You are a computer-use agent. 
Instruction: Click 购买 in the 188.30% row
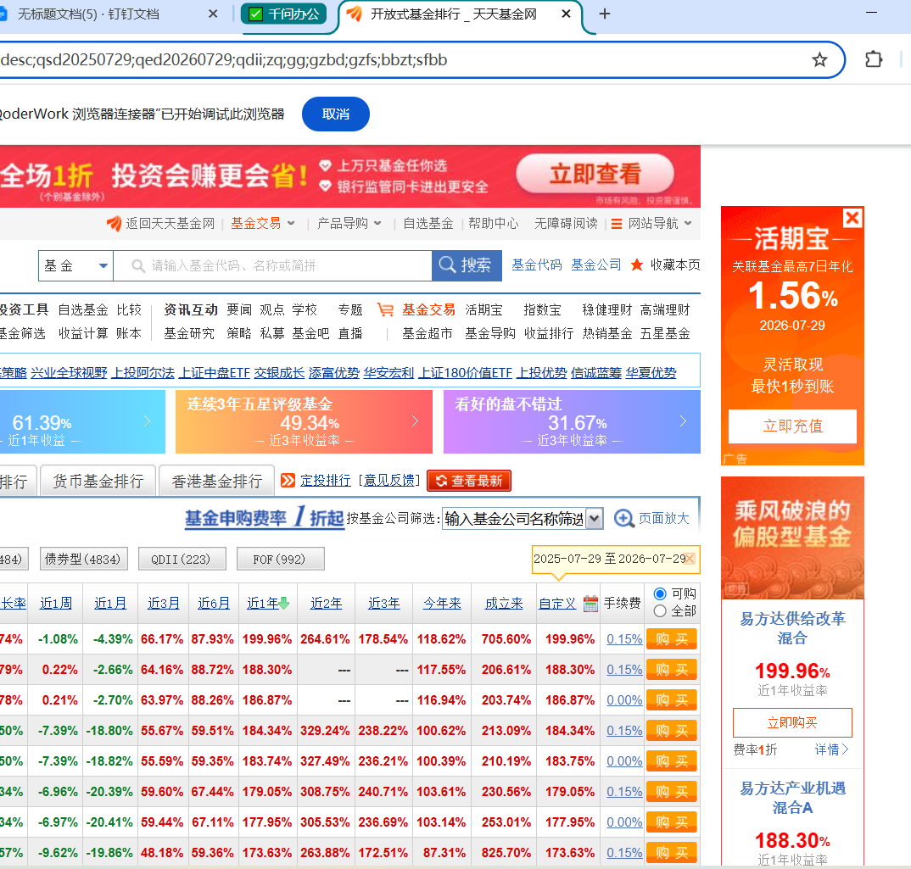click(672, 670)
